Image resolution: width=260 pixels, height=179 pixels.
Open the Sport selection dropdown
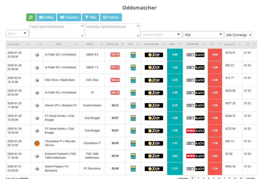click(x=17, y=34)
